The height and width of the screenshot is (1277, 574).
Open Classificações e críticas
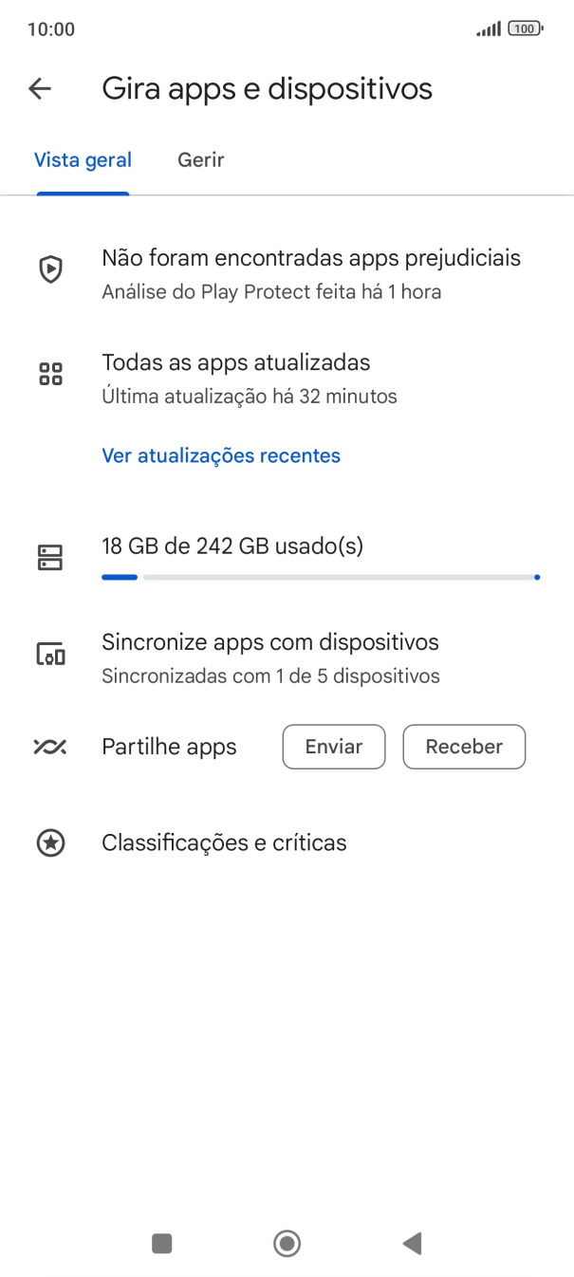coord(224,842)
